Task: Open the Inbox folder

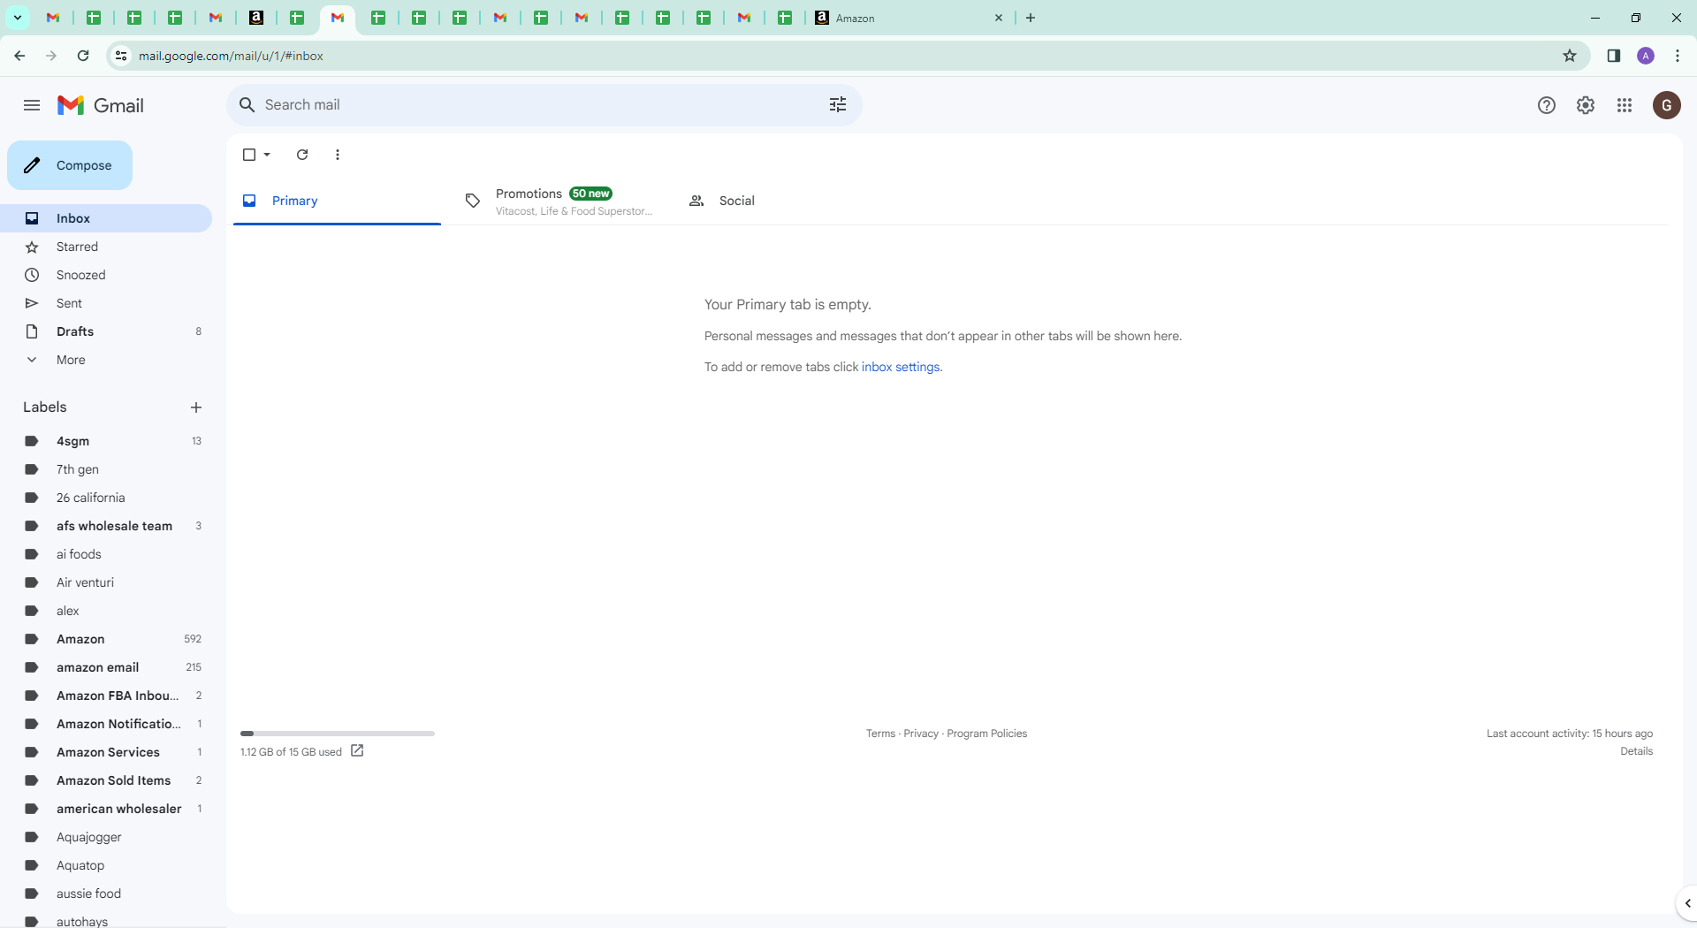Action: point(106,218)
